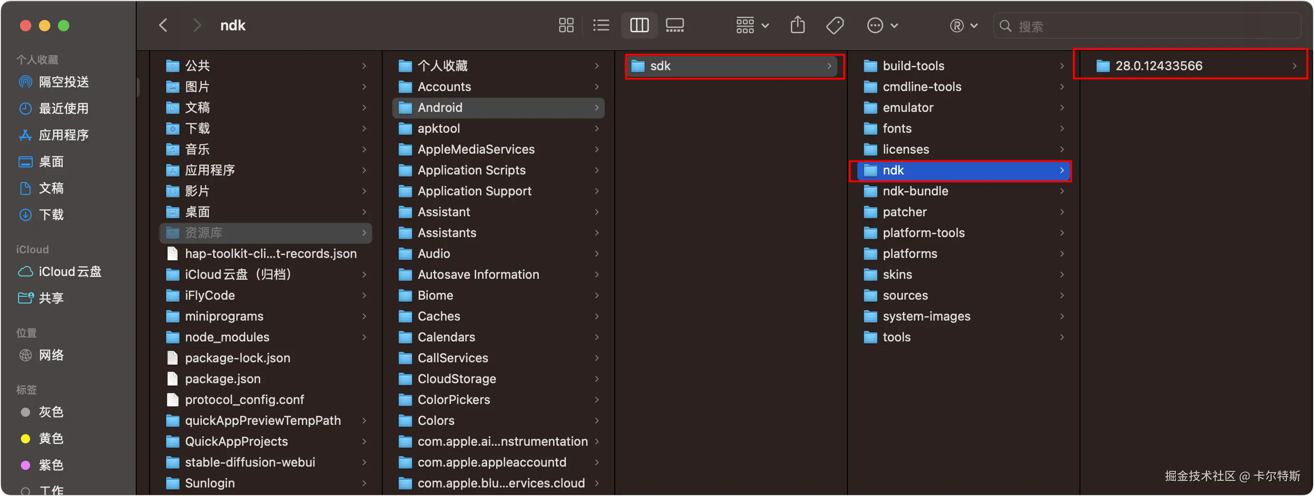Select the Accounts folder
This screenshot has width=1314, height=496.
[498, 87]
